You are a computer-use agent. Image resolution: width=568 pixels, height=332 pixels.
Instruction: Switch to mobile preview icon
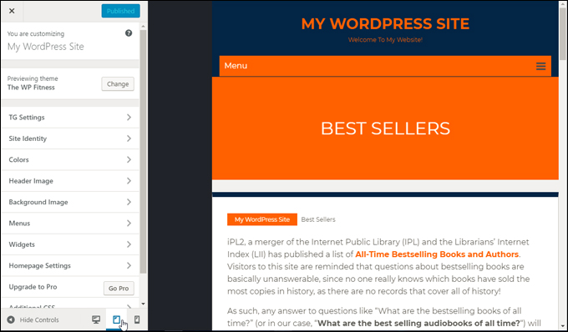(x=137, y=319)
